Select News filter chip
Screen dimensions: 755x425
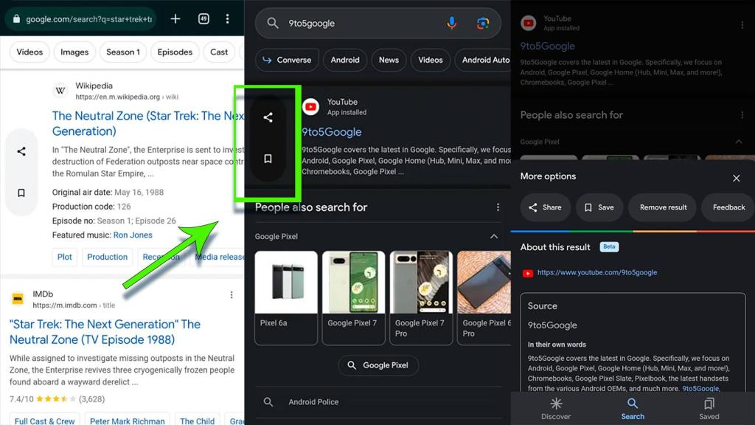point(389,61)
